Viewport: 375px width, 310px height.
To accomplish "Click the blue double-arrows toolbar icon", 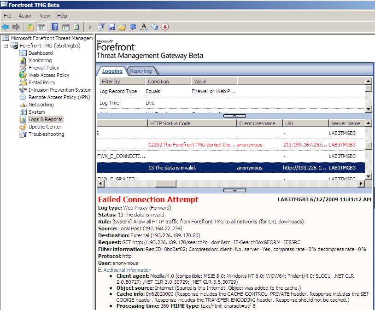I will pos(133,27).
